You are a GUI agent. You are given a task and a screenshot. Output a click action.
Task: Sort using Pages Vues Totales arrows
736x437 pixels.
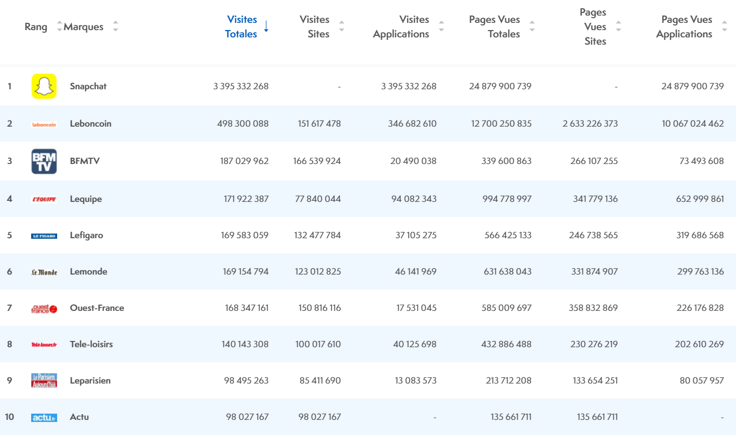coord(532,26)
